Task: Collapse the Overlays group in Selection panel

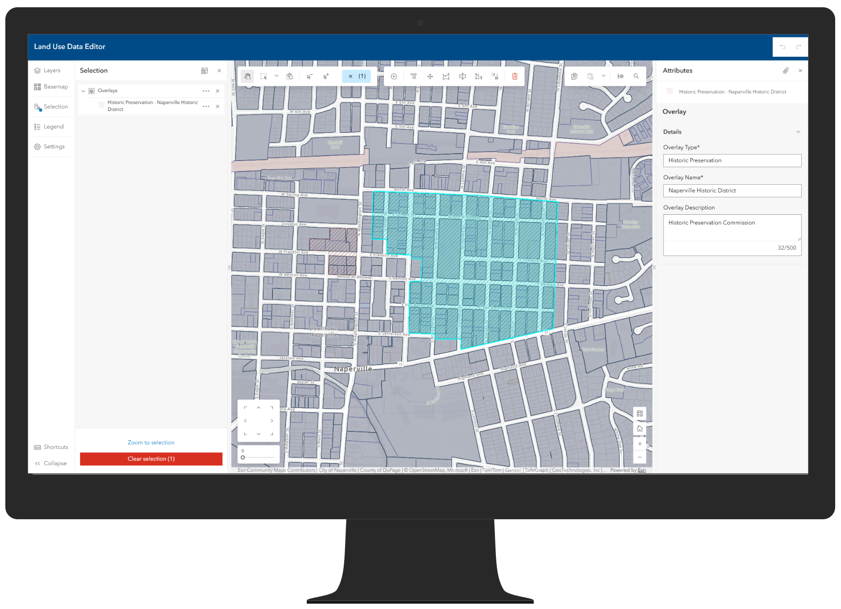Action: pos(83,91)
